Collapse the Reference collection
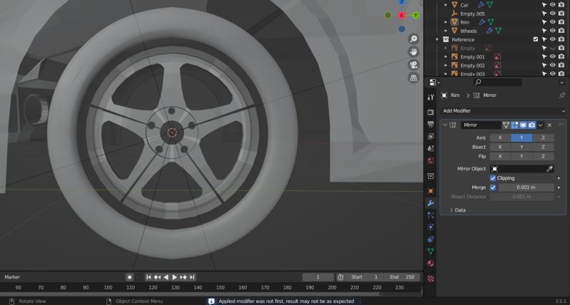 pos(437,39)
